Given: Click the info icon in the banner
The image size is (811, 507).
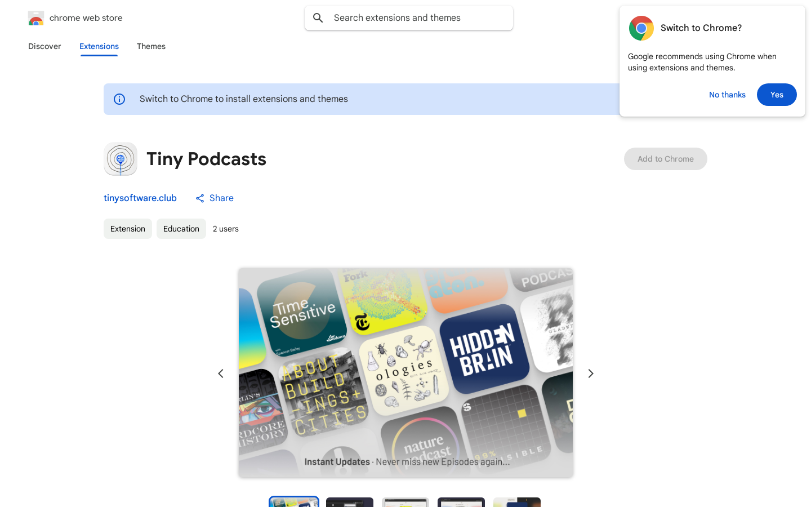Looking at the screenshot, I should 119,99.
